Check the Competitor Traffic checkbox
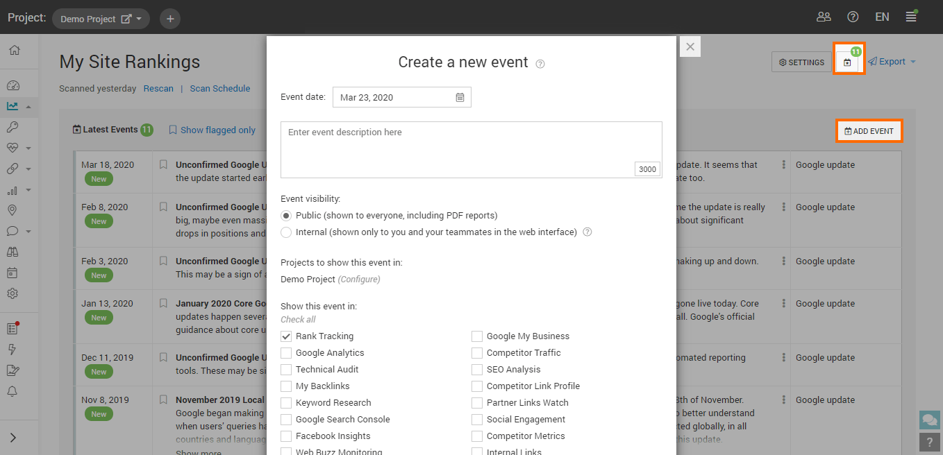943x455 pixels. (477, 353)
